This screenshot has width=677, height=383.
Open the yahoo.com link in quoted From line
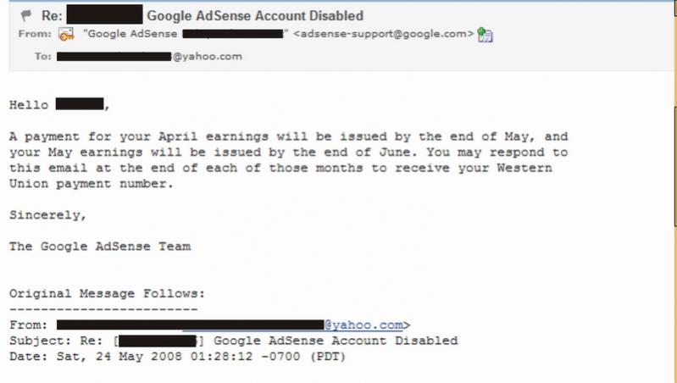coord(363,325)
